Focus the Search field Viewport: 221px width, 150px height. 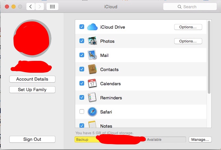point(190,7)
